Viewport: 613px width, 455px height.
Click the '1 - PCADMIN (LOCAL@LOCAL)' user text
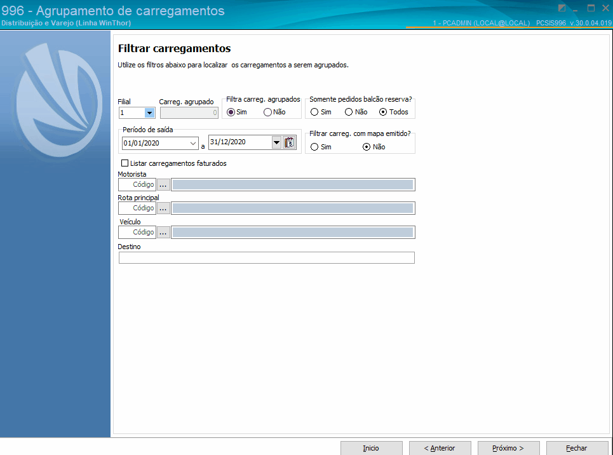pyautogui.click(x=482, y=23)
